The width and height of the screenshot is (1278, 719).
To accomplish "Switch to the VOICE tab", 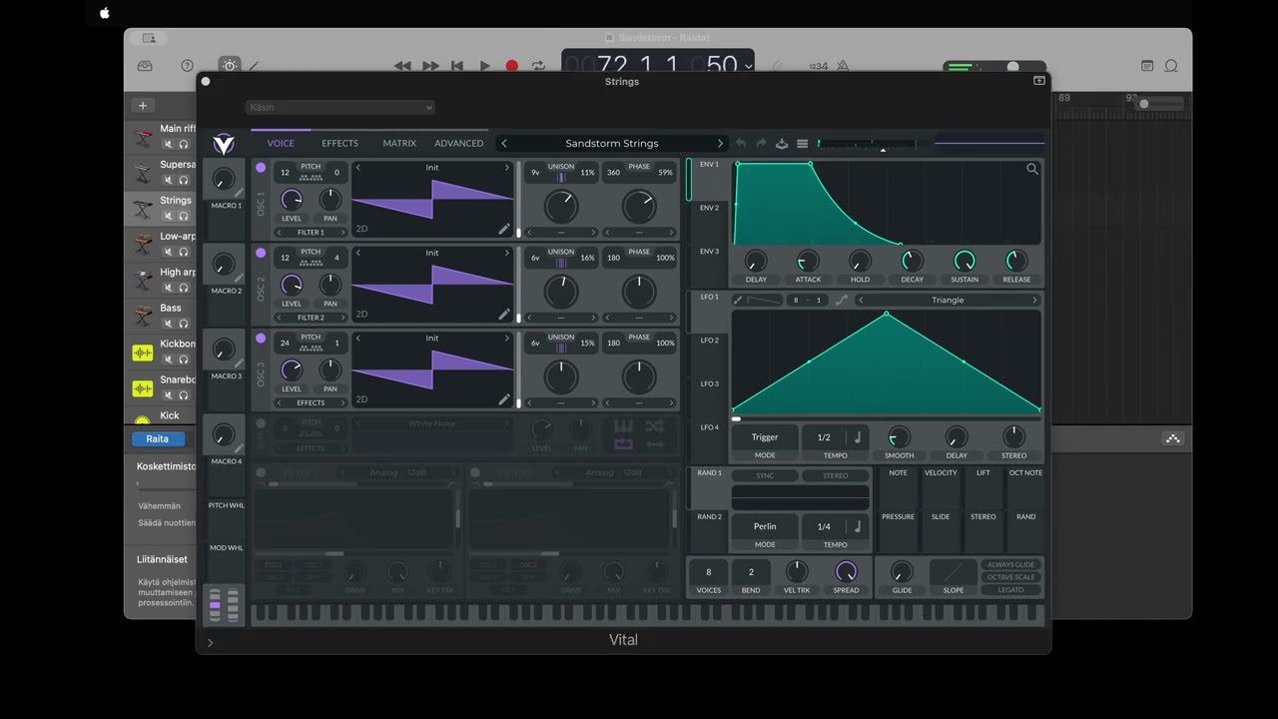I will (281, 144).
